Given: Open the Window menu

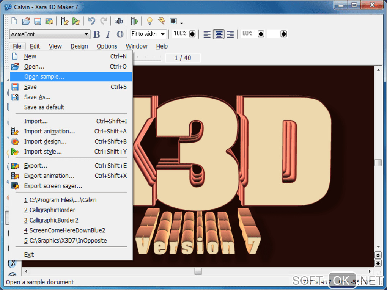Looking at the screenshot, I should tap(137, 46).
